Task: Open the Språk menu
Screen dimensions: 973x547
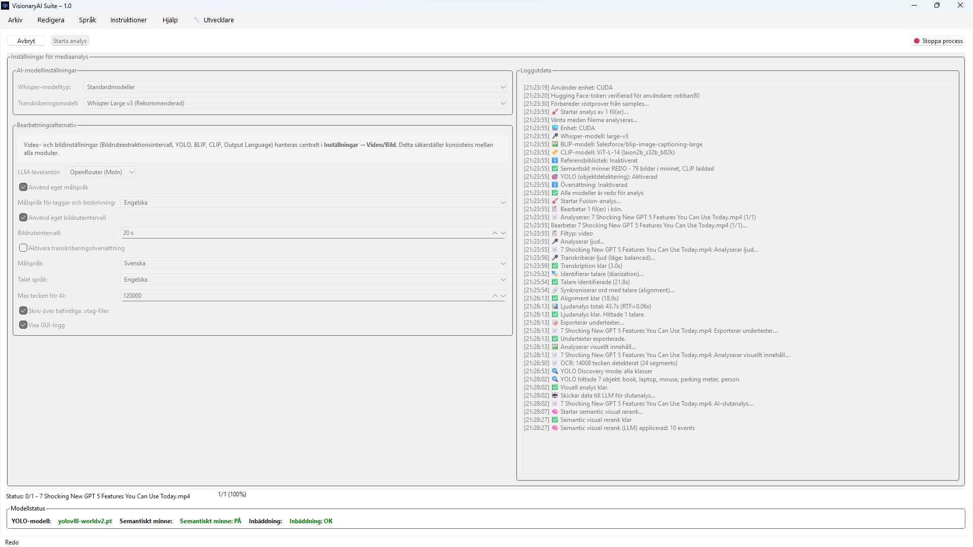Action: click(x=87, y=20)
